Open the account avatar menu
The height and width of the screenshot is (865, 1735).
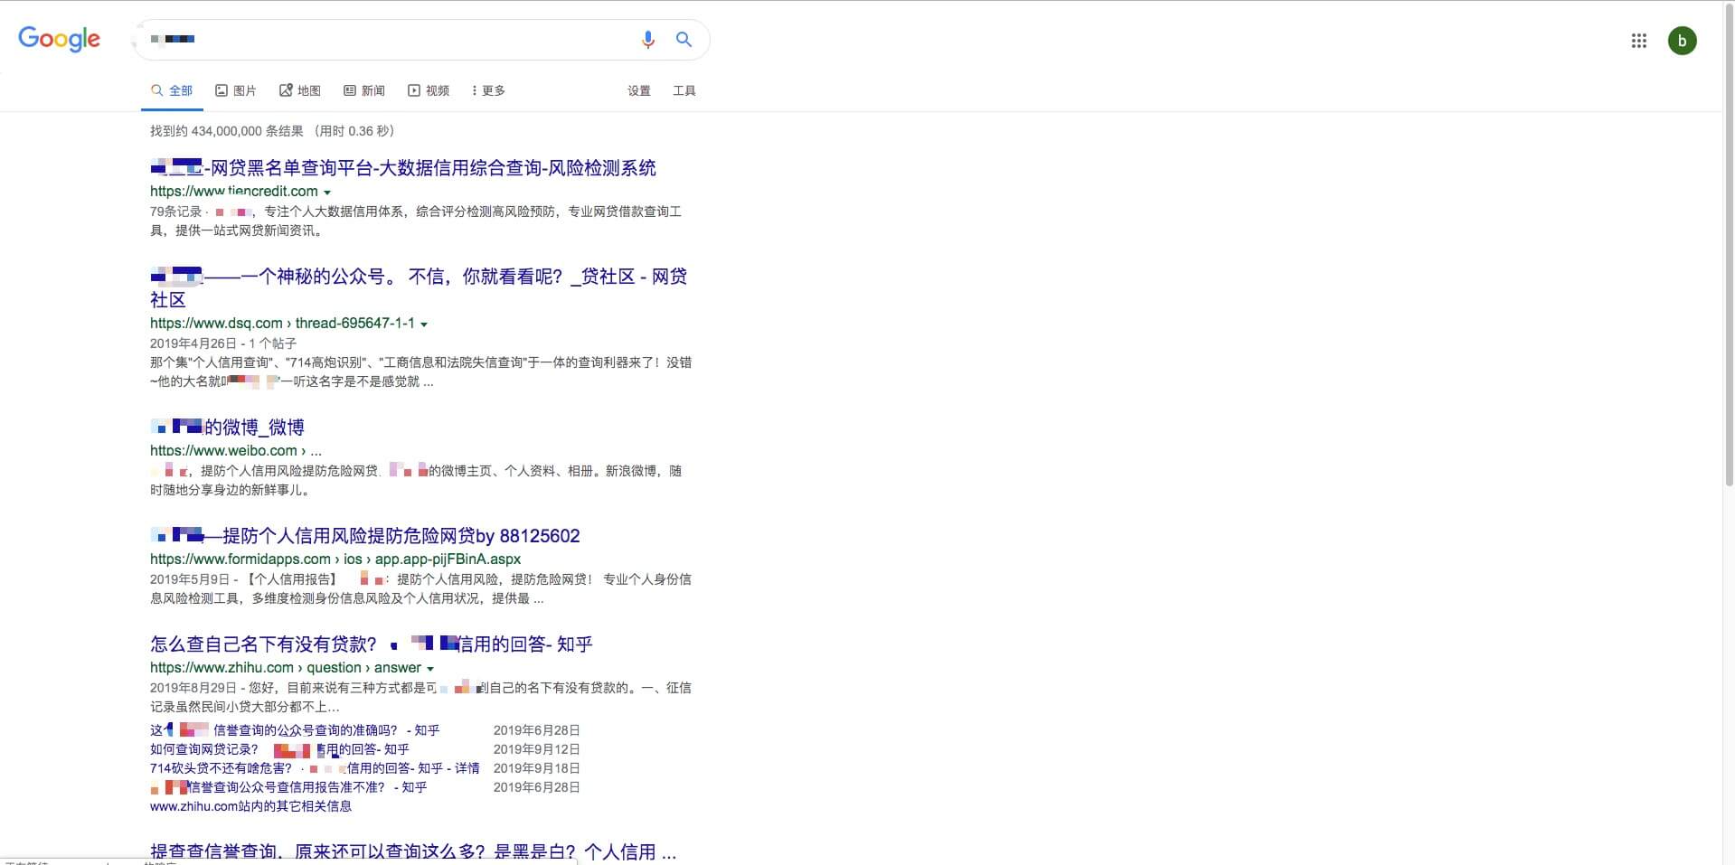point(1682,41)
